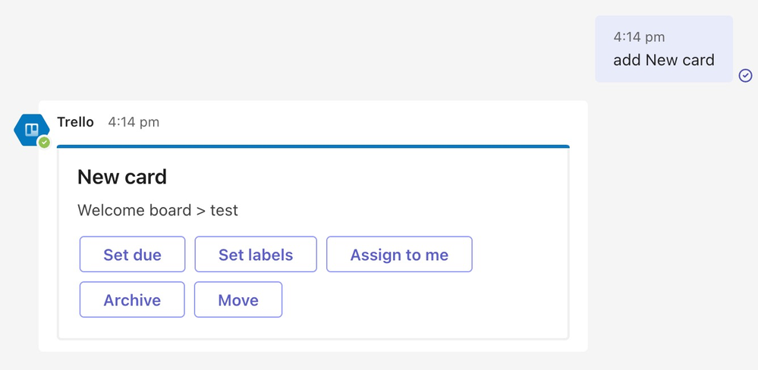Assign the card to me

tap(399, 255)
